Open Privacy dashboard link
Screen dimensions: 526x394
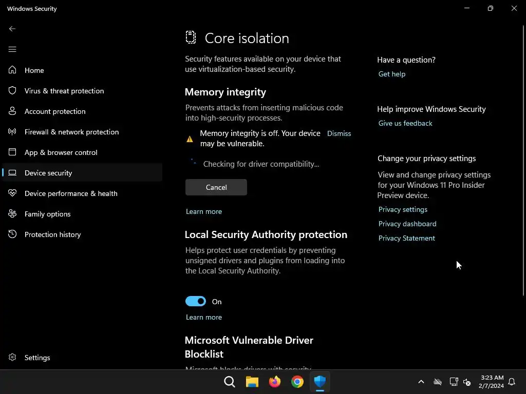(407, 224)
